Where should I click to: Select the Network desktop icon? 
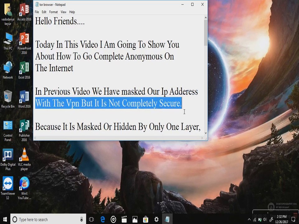(x=8, y=70)
